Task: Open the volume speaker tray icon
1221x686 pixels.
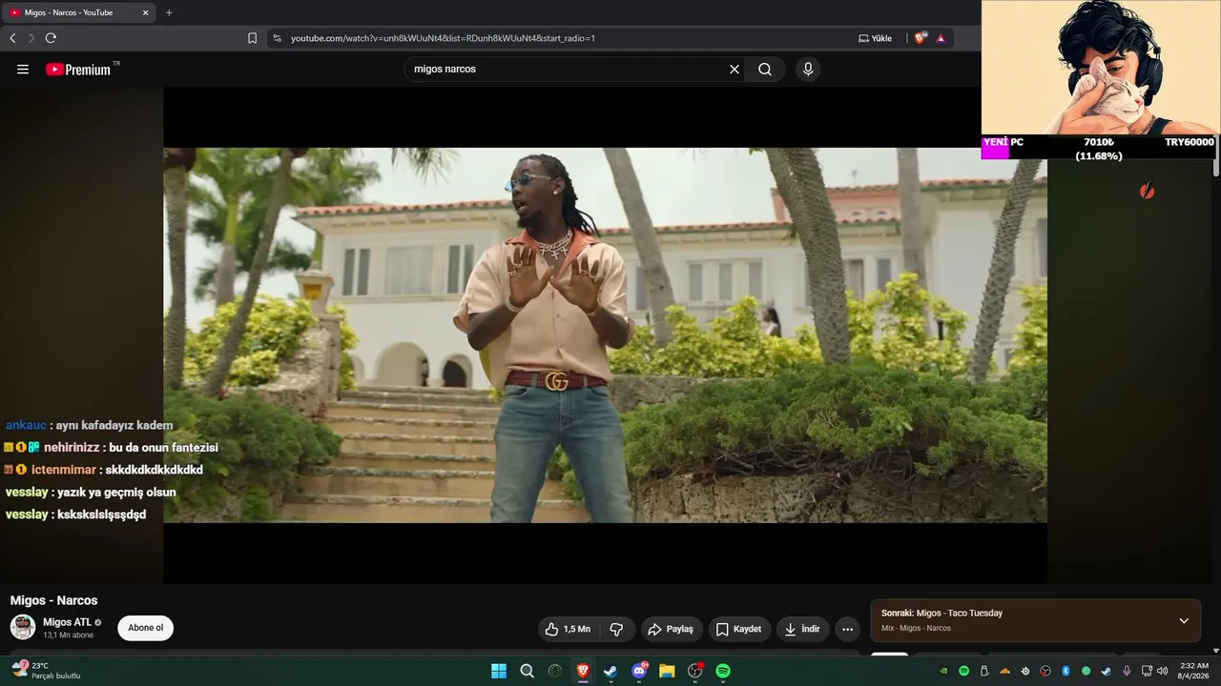Action: (1162, 671)
